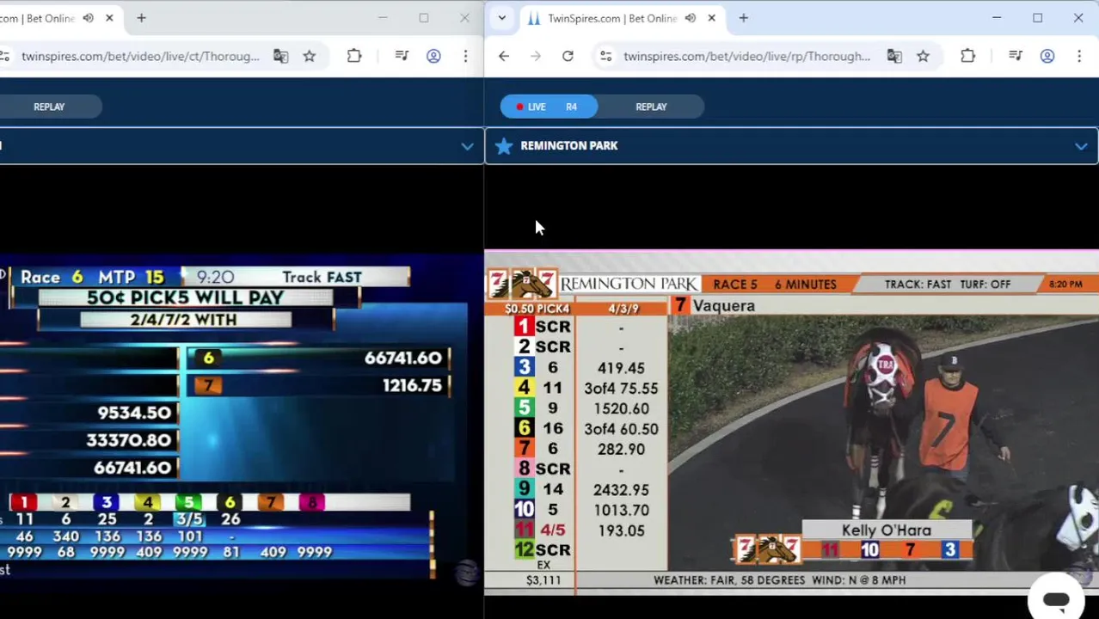The image size is (1099, 619).
Task: Minimize the right browser window
Action: [997, 18]
